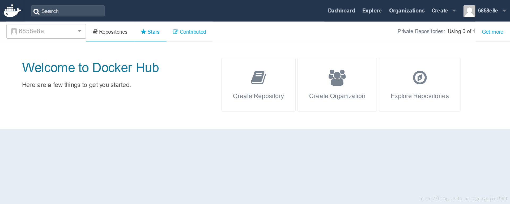Click 'Private Repositories:' label

[421, 31]
